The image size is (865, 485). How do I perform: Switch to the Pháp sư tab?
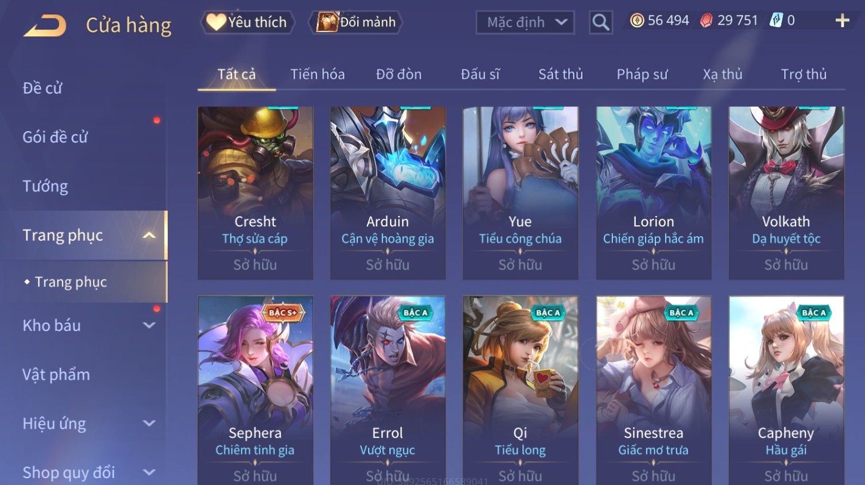(x=642, y=74)
